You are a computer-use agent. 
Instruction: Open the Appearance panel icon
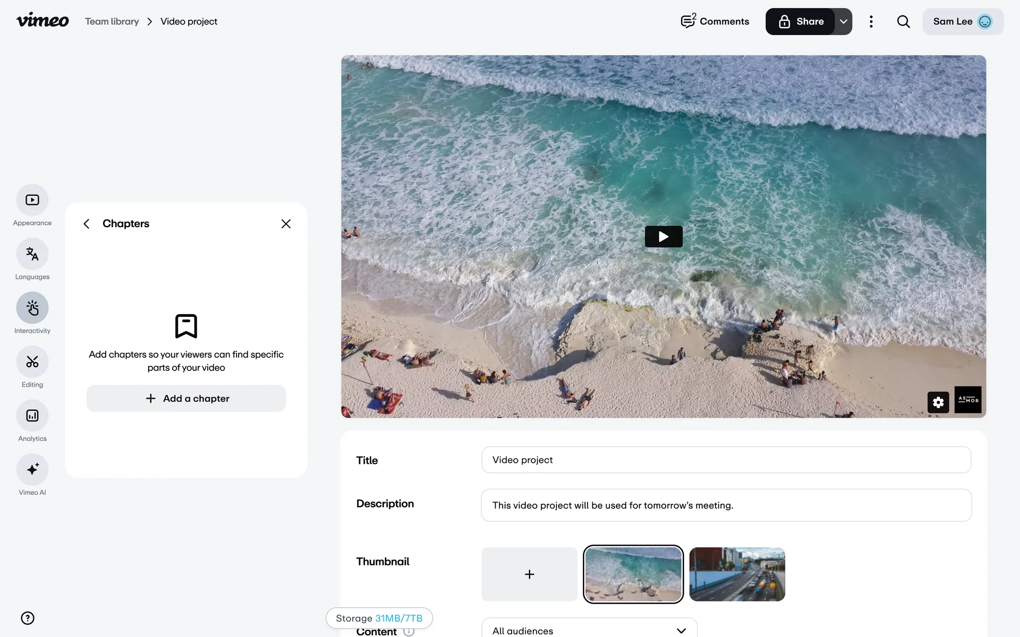coord(32,200)
